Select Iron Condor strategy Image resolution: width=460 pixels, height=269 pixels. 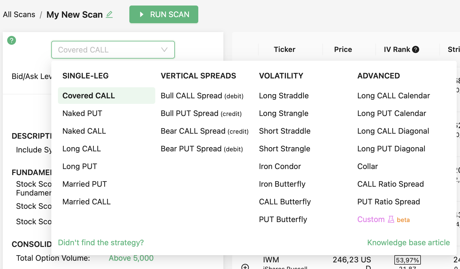click(280, 166)
